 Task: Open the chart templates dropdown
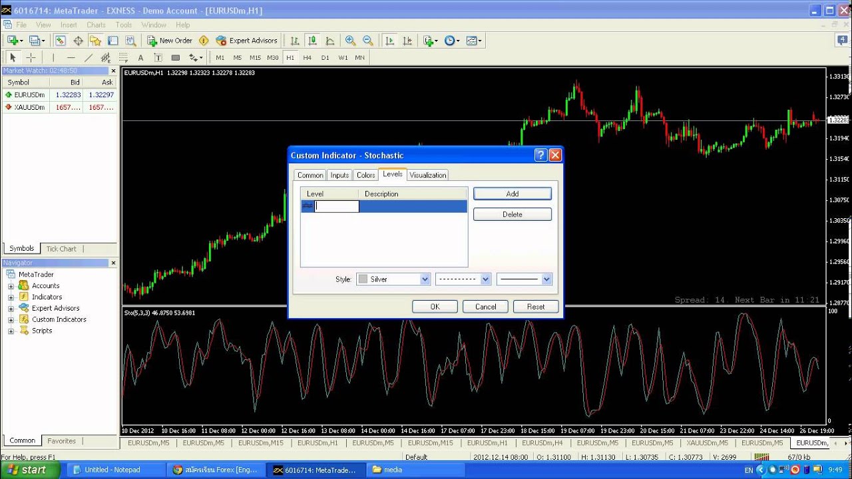pyautogui.click(x=474, y=41)
